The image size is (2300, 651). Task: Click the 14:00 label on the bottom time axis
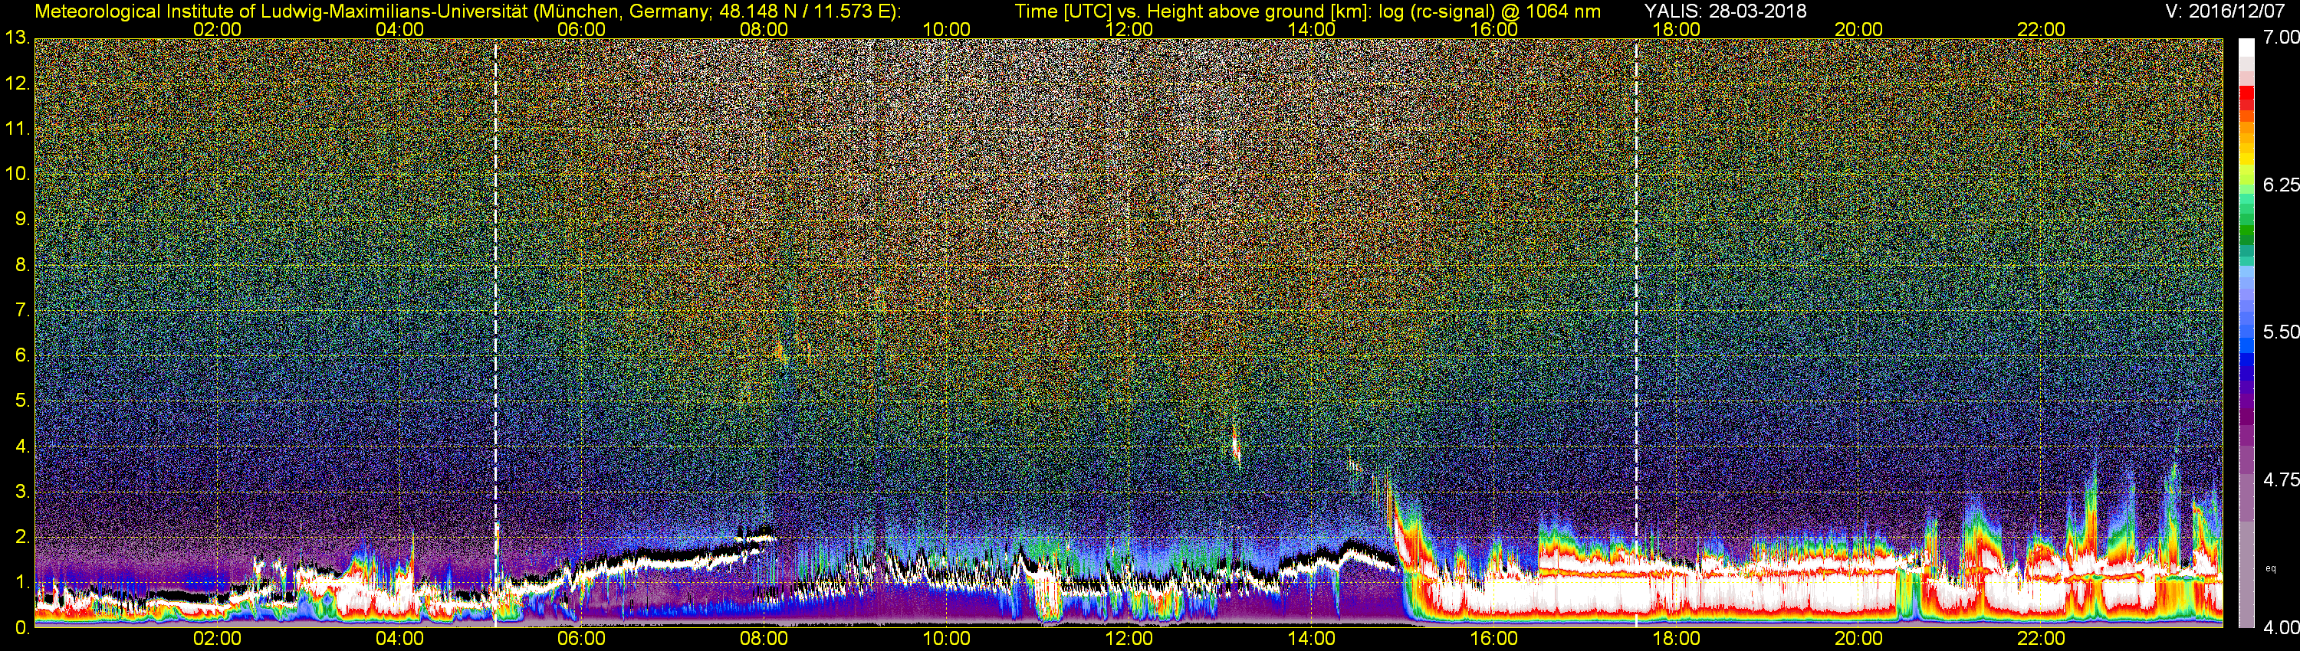tap(1311, 639)
